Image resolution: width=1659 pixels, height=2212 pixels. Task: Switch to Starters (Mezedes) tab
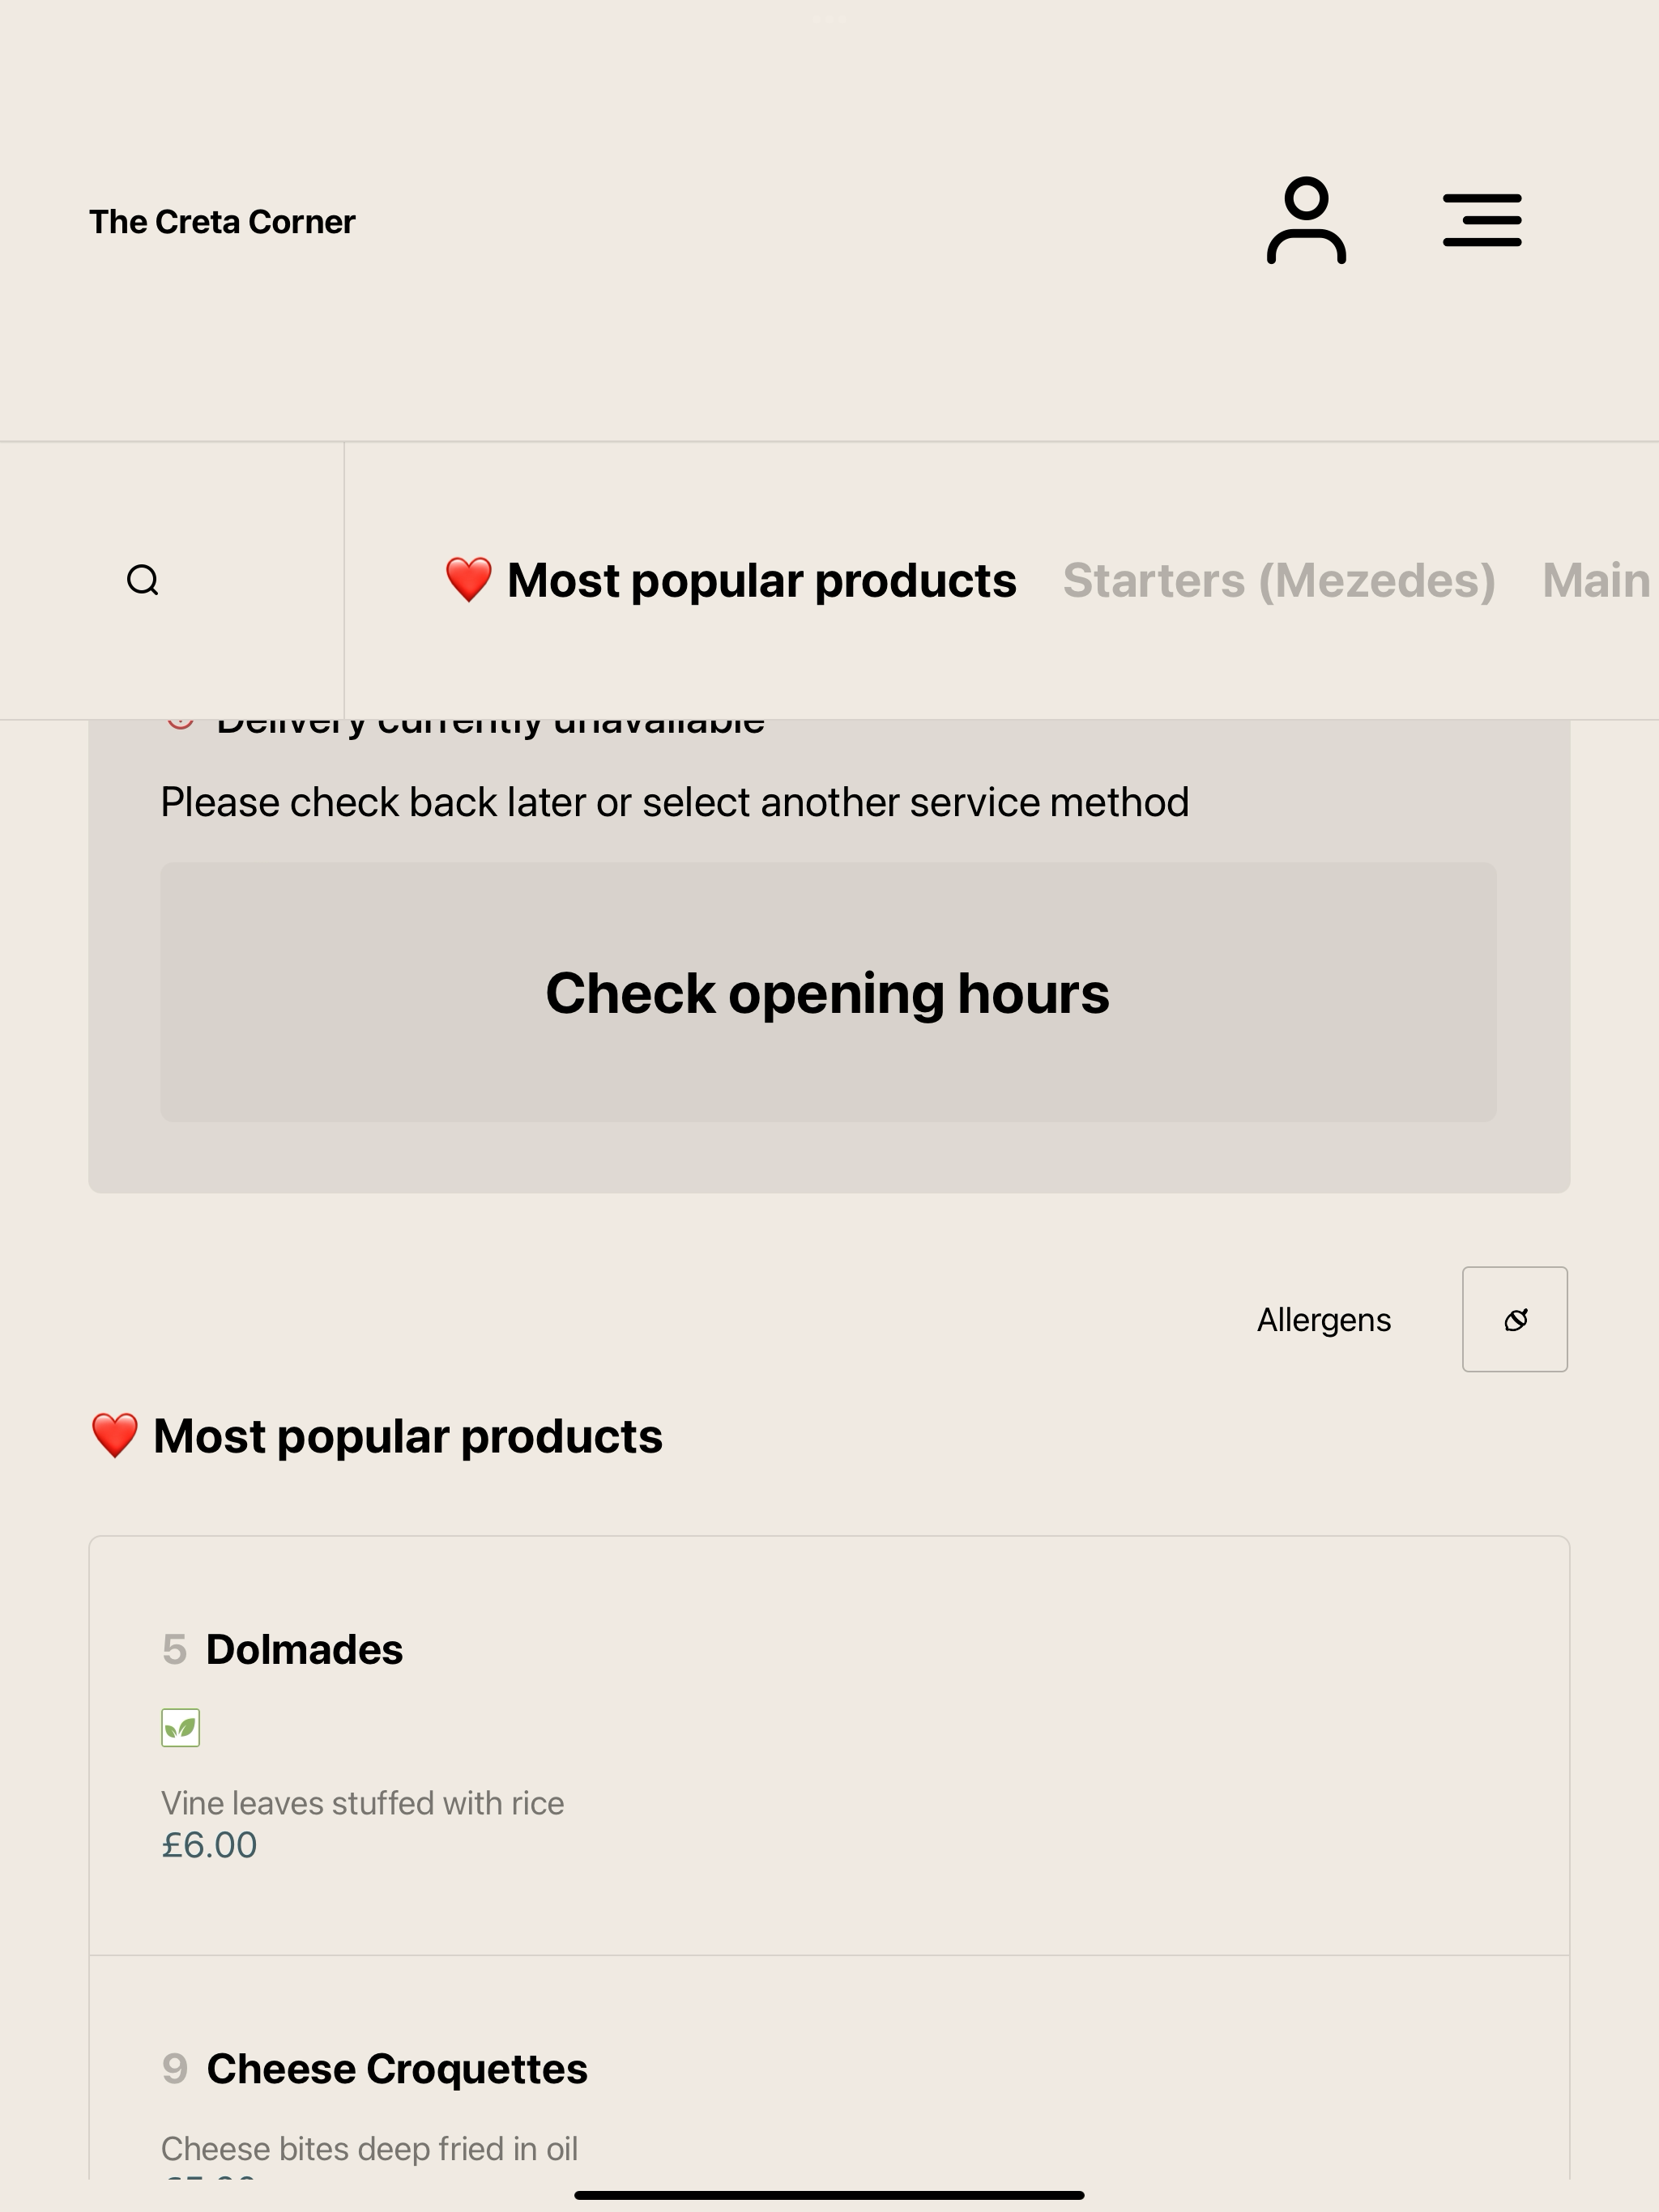coord(1279,580)
